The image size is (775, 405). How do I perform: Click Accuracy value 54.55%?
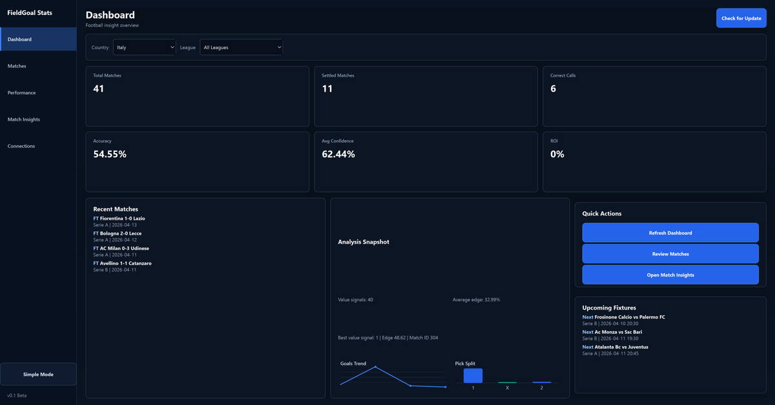[110, 154]
